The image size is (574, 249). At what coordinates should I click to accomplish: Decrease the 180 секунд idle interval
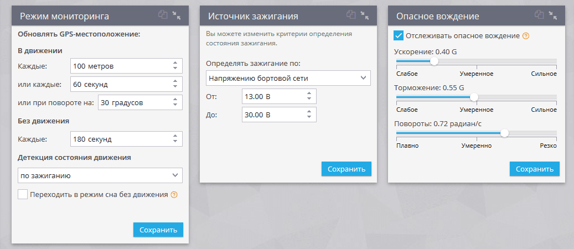tap(175, 141)
